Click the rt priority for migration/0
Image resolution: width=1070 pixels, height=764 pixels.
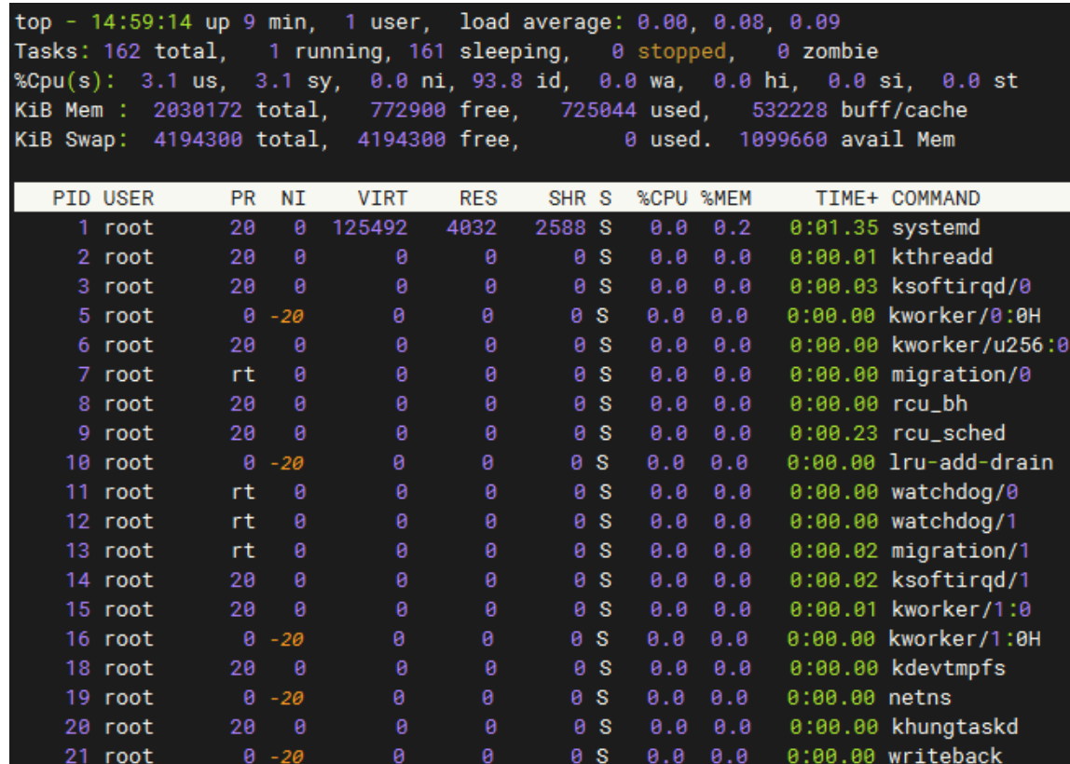point(243,375)
